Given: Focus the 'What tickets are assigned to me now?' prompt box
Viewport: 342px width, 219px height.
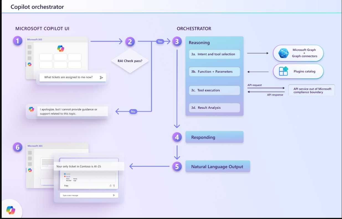Looking at the screenshot, I should coord(72,77).
